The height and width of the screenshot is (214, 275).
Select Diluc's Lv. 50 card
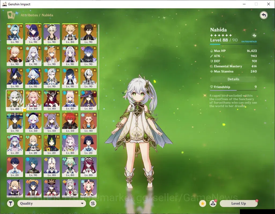[70, 123]
